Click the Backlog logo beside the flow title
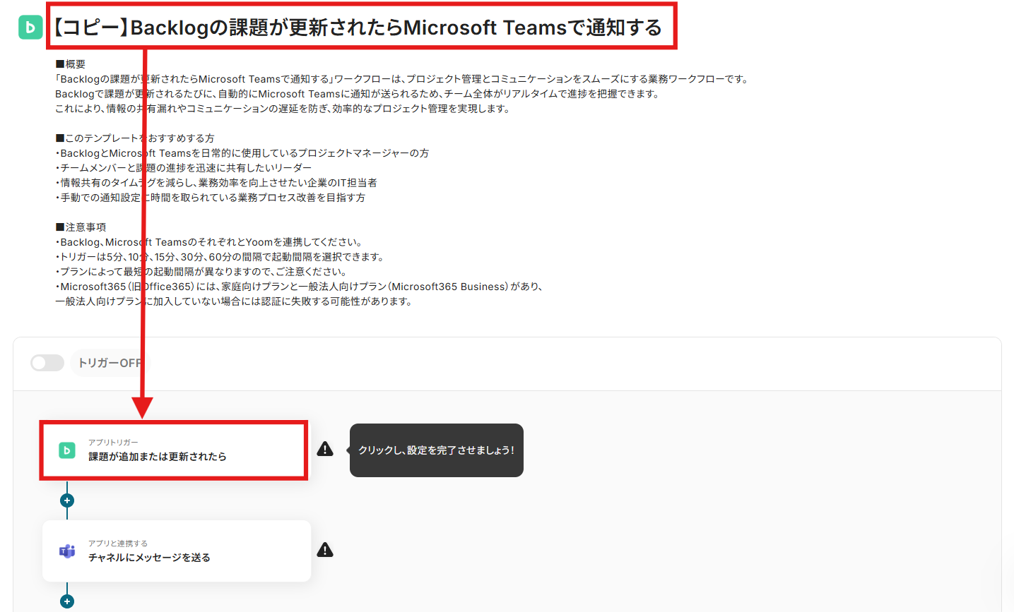 coord(30,28)
